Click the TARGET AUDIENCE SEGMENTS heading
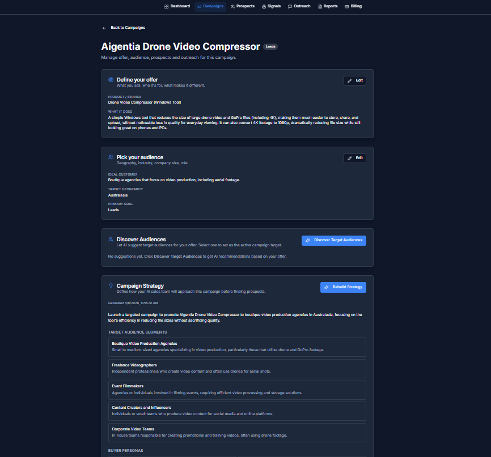 pyautogui.click(x=137, y=332)
